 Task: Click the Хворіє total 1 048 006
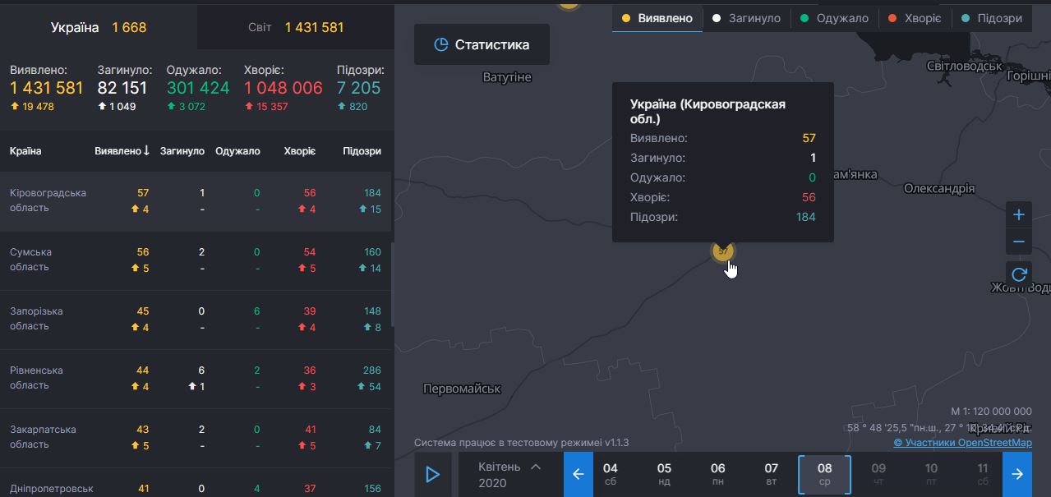tap(283, 88)
